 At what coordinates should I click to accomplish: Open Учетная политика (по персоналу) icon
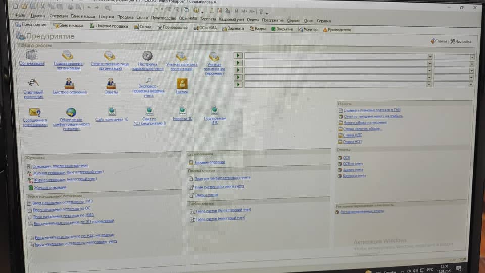214,57
